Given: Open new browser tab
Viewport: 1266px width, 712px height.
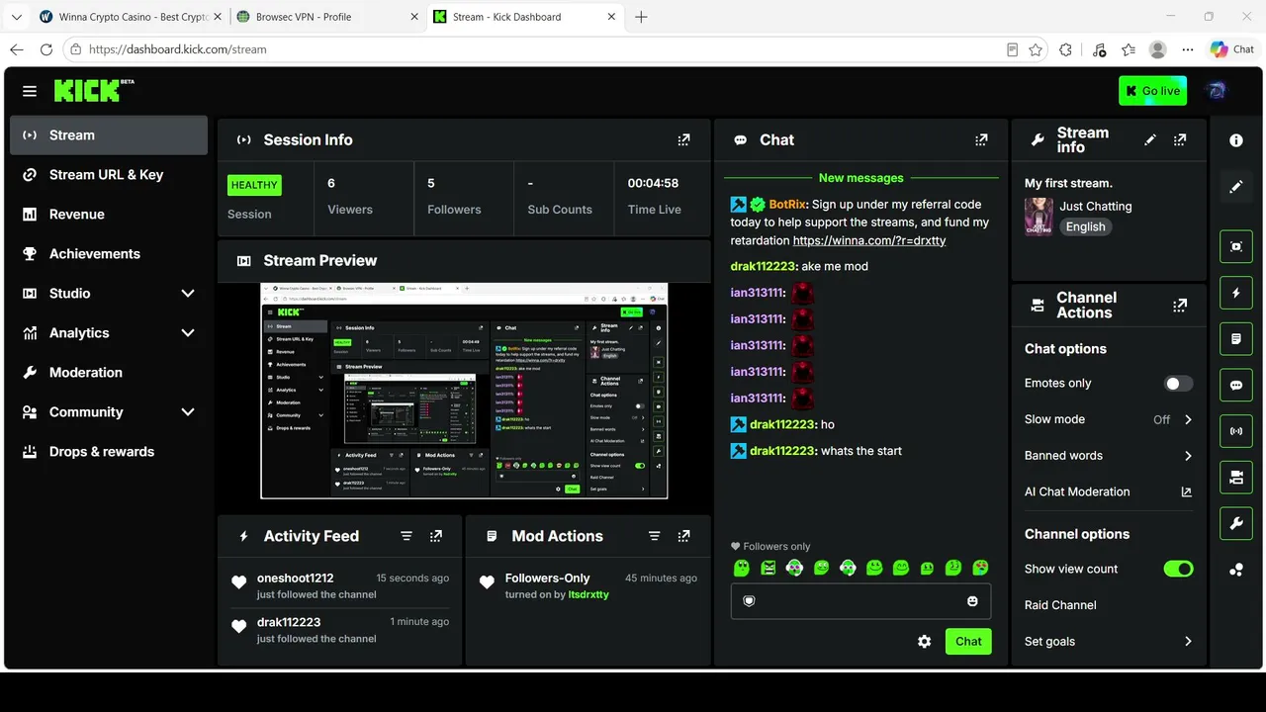Looking at the screenshot, I should pos(641,17).
